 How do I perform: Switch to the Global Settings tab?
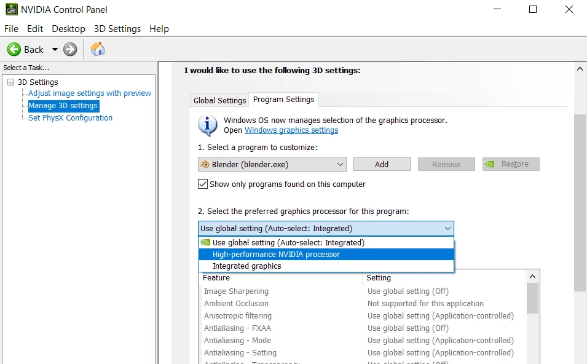220,100
